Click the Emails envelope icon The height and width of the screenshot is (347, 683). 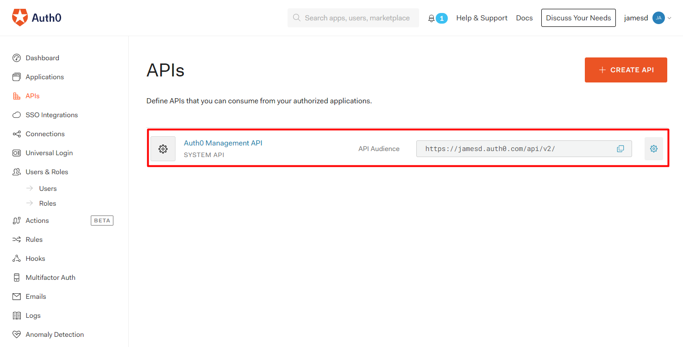coord(17,297)
